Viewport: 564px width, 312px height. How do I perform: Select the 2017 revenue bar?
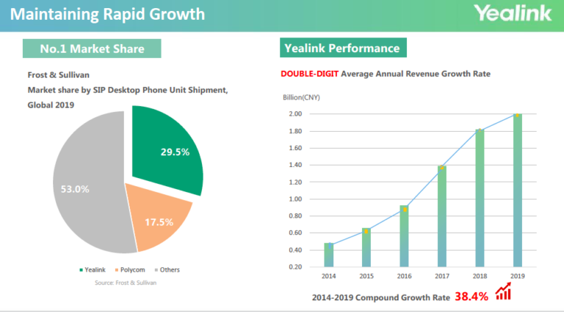tap(442, 216)
